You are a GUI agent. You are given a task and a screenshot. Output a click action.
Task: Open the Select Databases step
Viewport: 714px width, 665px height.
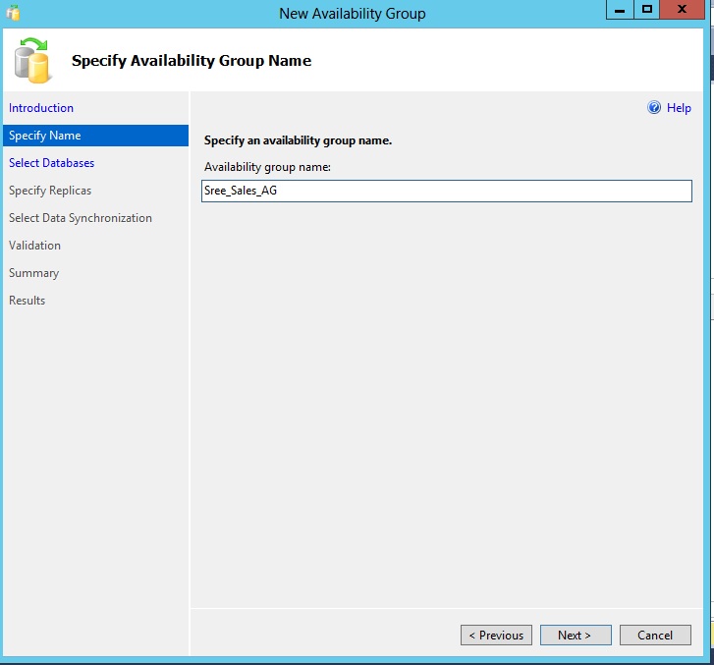click(52, 163)
